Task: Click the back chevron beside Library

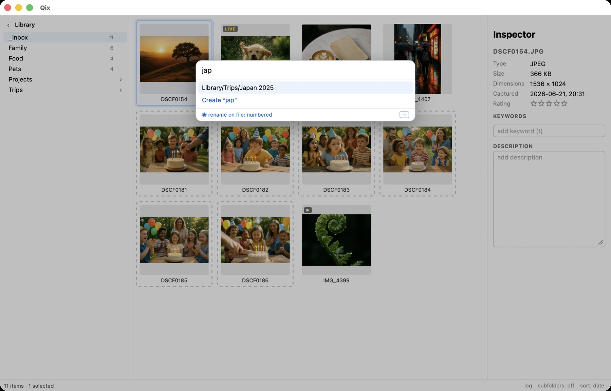Action: tap(8, 25)
